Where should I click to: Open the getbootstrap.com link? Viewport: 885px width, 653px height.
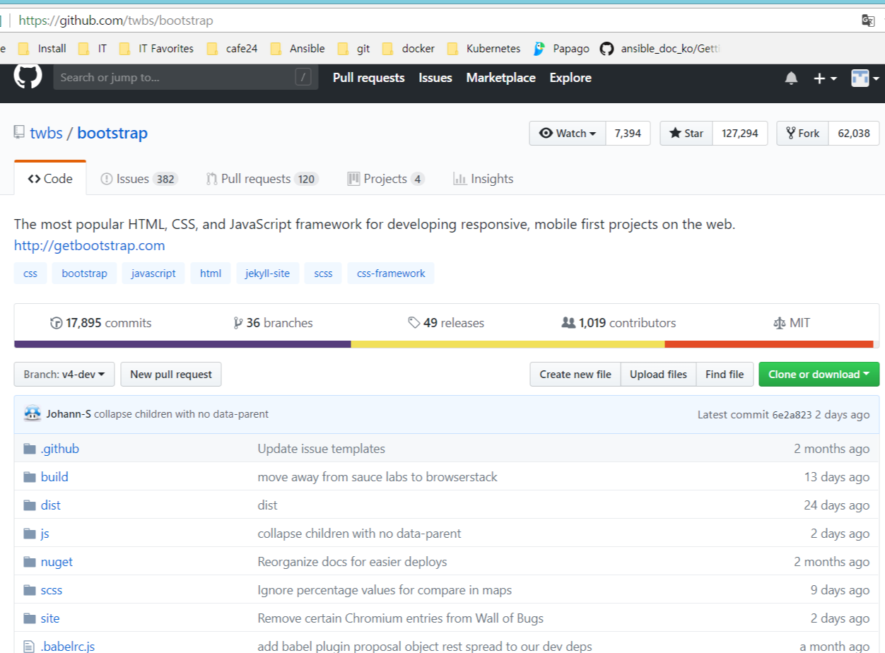coord(90,246)
